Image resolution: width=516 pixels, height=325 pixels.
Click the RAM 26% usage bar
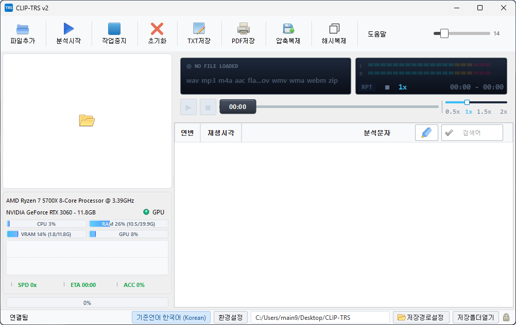pos(129,224)
